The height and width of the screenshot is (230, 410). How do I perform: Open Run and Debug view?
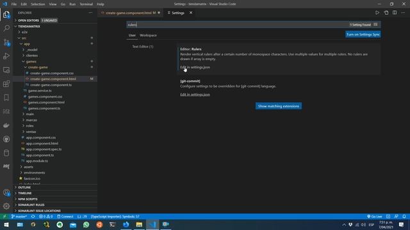coord(6,56)
